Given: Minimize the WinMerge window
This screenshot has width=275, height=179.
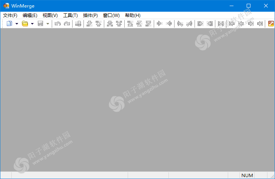Looking at the screenshot, I should (232, 6).
